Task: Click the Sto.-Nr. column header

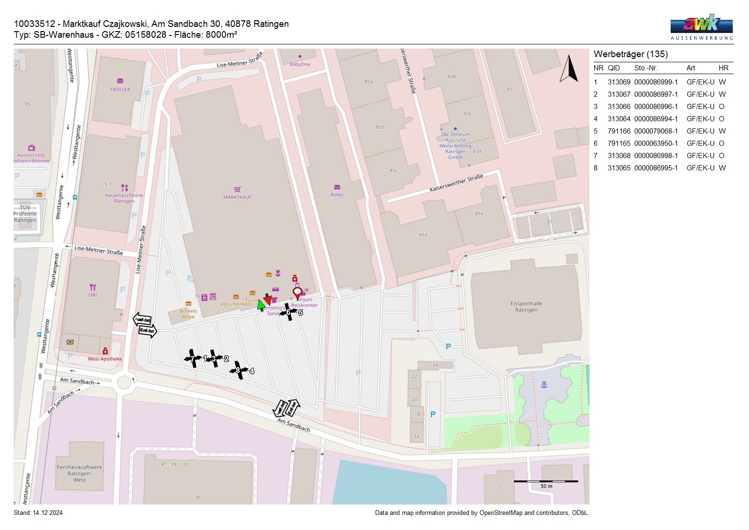Action: click(x=646, y=68)
